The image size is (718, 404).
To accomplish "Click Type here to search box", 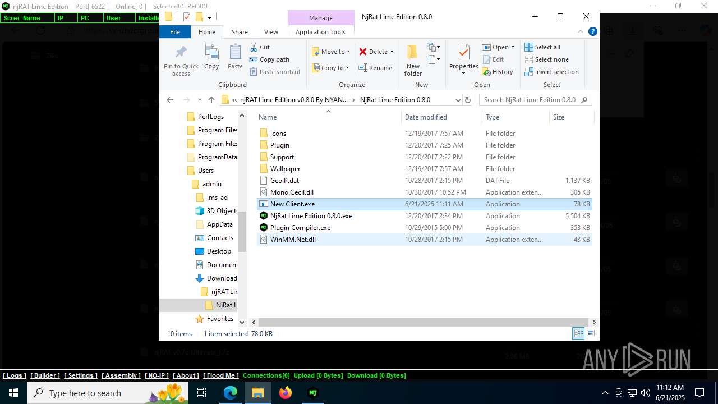I will pyautogui.click(x=108, y=393).
